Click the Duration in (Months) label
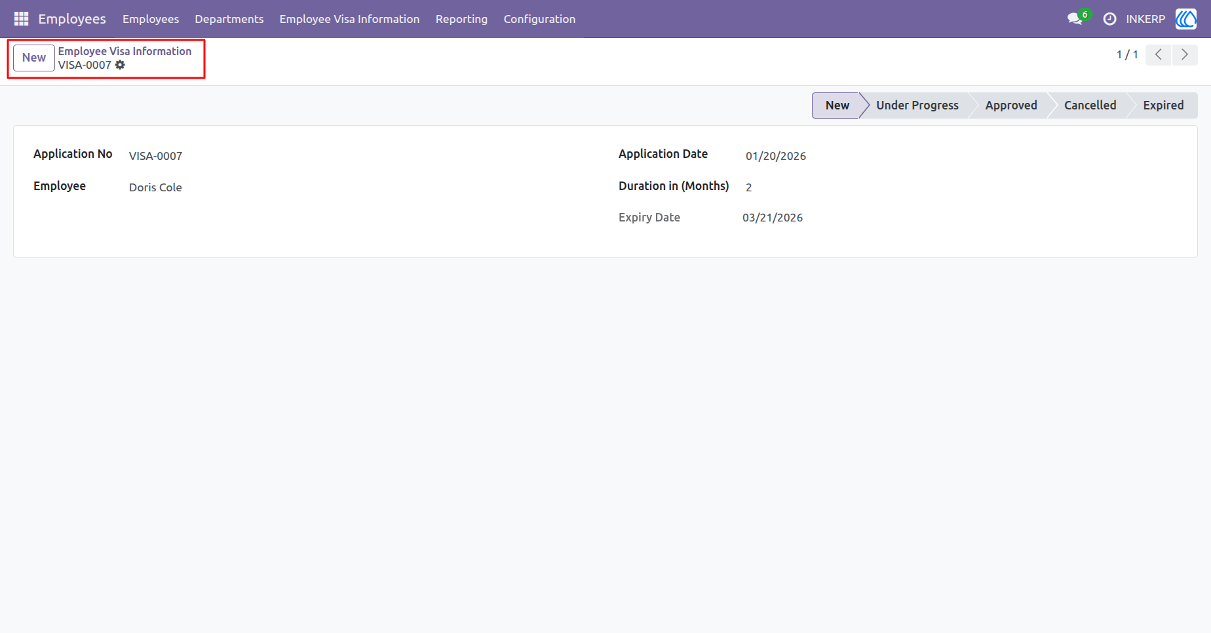This screenshot has height=633, width=1211. click(674, 186)
